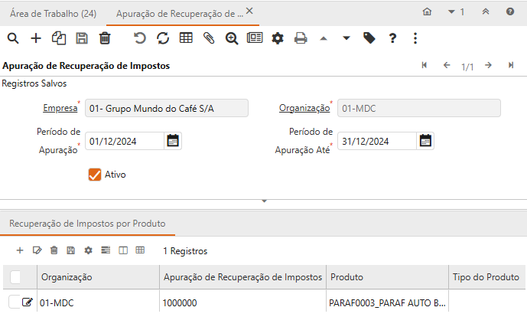The height and width of the screenshot is (317, 527).
Task: Follow the Organização field label link
Action: (304, 108)
